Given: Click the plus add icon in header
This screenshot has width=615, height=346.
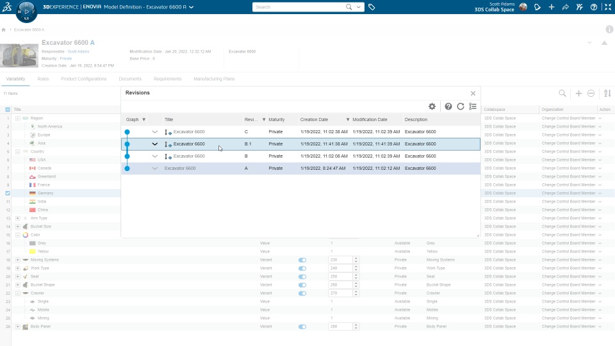Looking at the screenshot, I should pyautogui.click(x=552, y=7).
